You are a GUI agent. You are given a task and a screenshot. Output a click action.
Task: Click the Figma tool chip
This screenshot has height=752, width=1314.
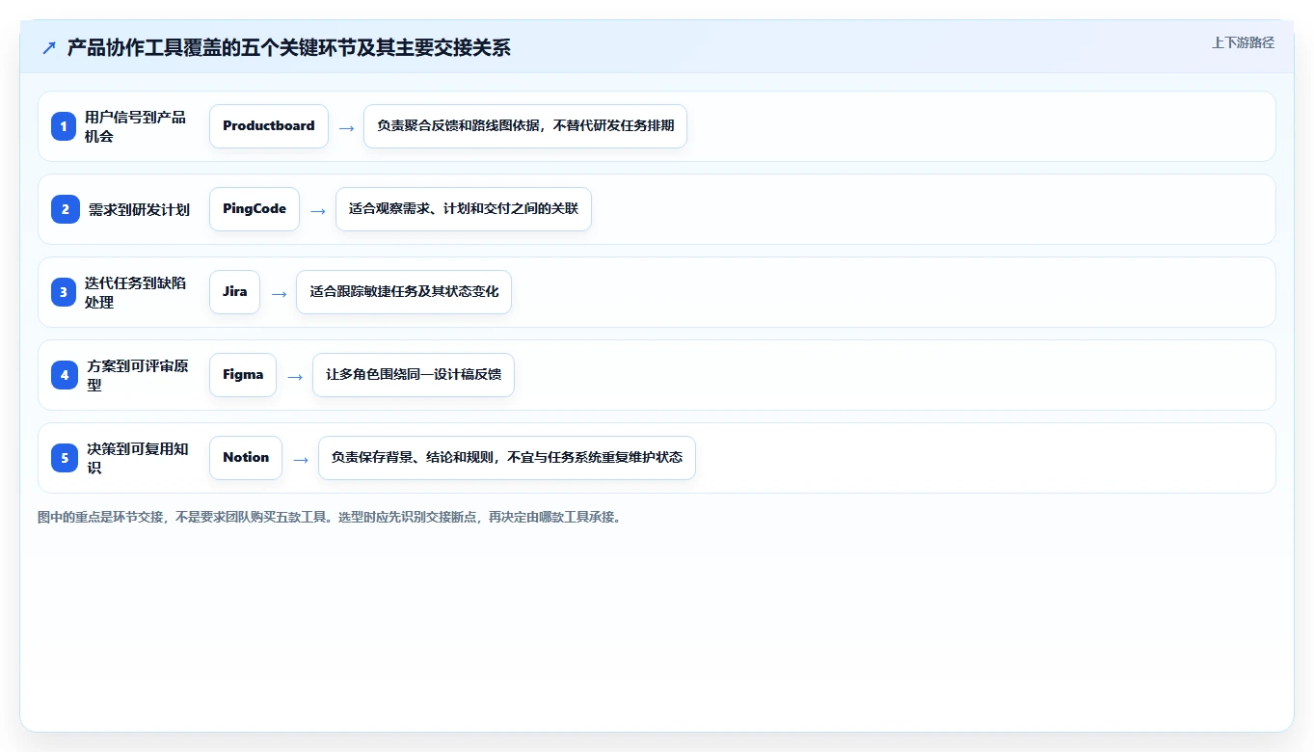243,375
